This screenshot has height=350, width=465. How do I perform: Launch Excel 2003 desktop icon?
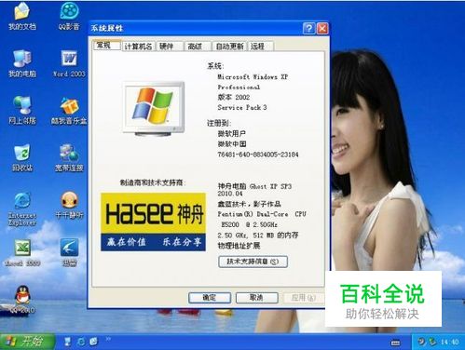tap(22, 253)
